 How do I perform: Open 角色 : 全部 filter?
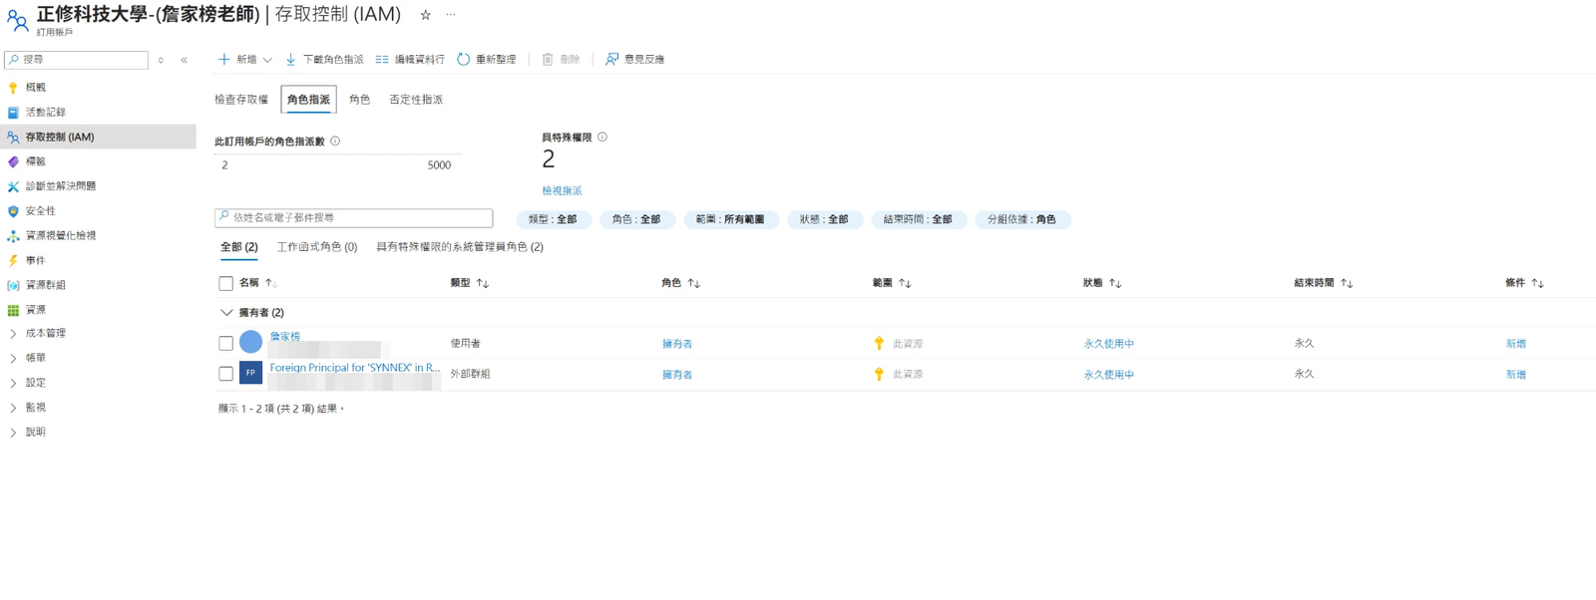(636, 219)
